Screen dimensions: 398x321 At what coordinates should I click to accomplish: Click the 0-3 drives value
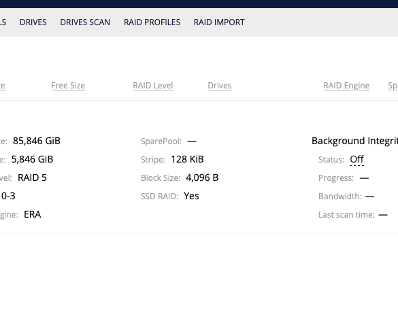click(8, 196)
